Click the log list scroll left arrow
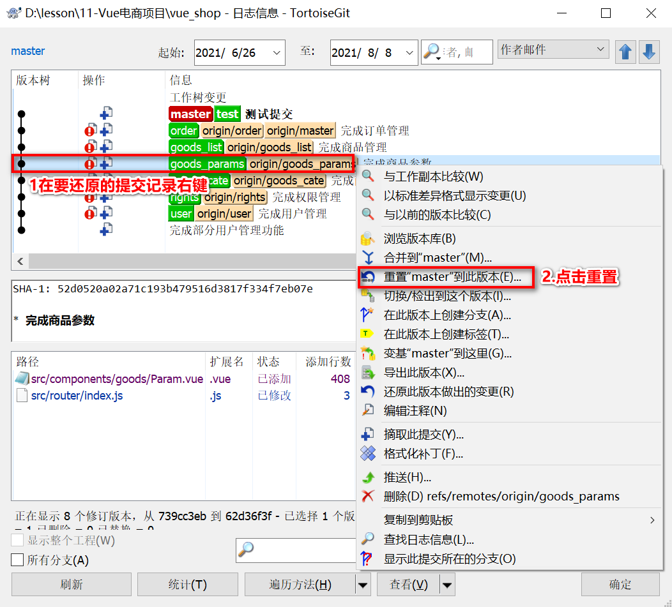672x607 pixels. click(x=20, y=261)
